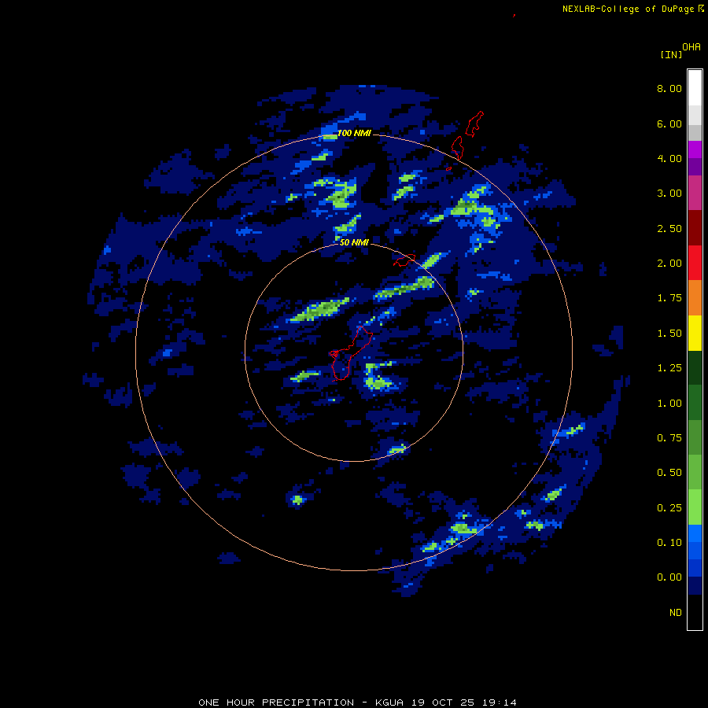Click the Saipan island outline at top right
The width and height of the screenshot is (708, 708).
474,124
